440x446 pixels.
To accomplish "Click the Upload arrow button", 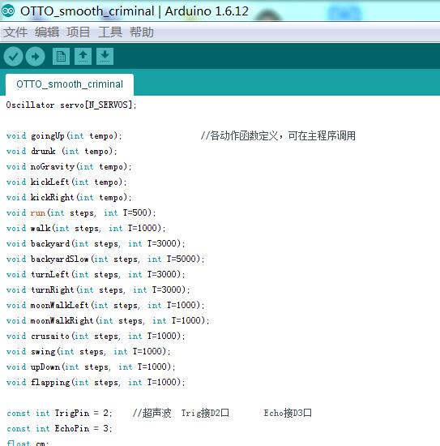I will click(35, 56).
